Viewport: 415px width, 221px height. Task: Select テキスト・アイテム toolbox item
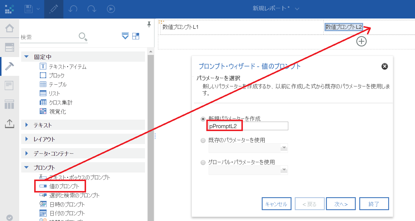click(63, 67)
